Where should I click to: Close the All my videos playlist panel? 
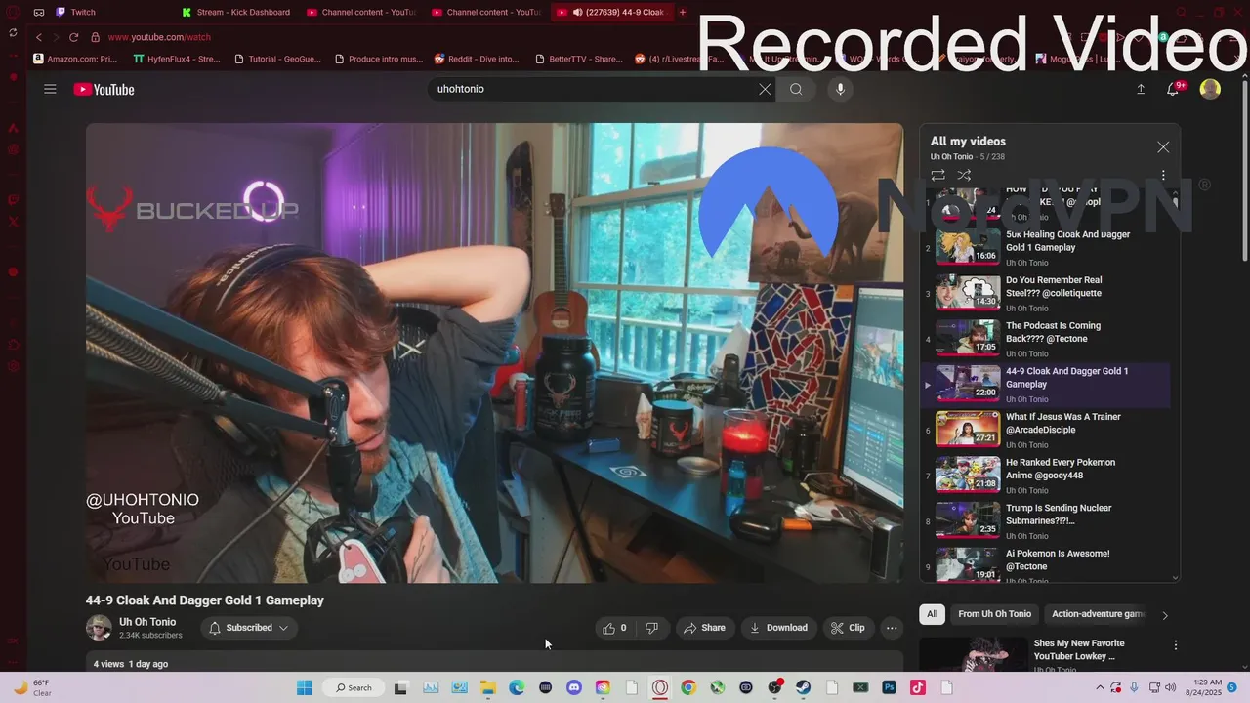point(1163,146)
